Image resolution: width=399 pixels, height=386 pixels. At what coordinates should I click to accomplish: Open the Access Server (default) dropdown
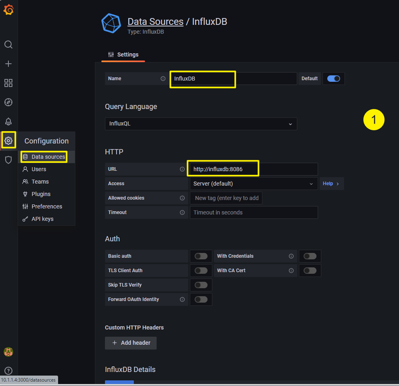click(254, 184)
